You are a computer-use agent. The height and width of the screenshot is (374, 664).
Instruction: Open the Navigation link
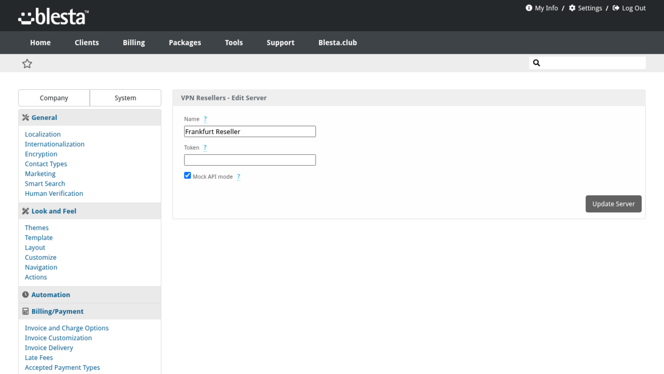click(41, 267)
